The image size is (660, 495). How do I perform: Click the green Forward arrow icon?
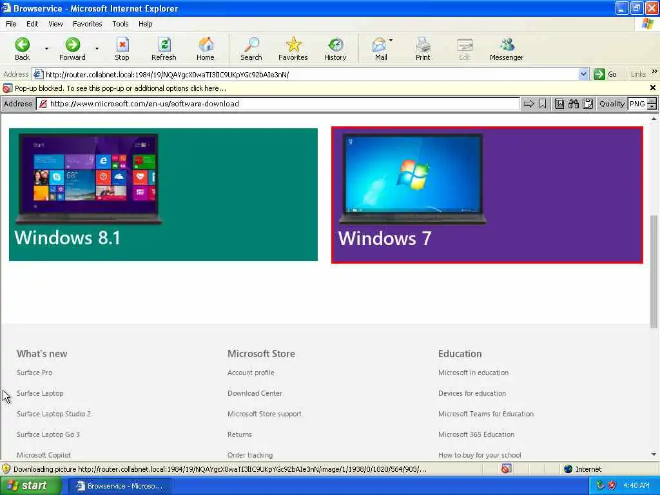pyautogui.click(x=72, y=44)
